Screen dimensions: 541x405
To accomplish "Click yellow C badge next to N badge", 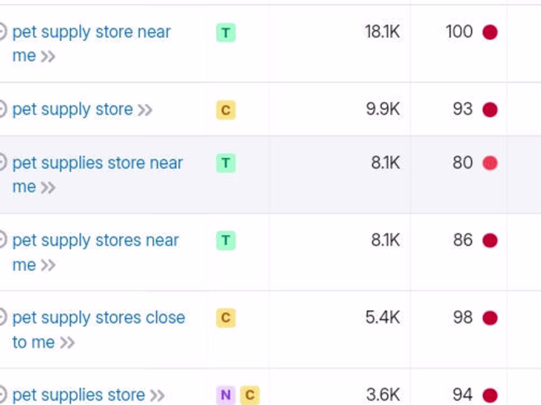I will click(250, 395).
